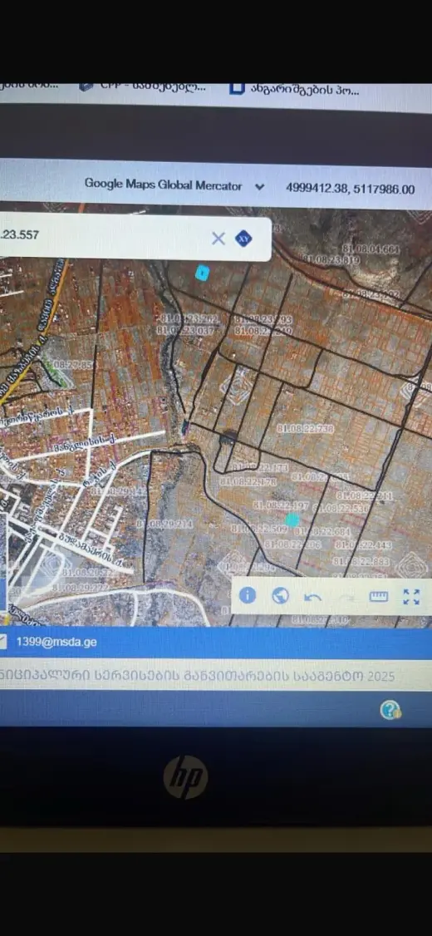Select parcel label 81.08.22.883
This screenshot has width=432, height=936.
(361, 562)
